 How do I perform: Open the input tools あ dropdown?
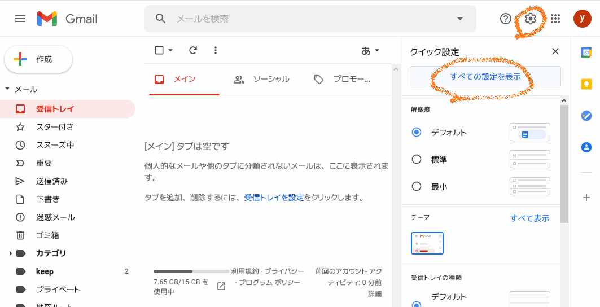pyautogui.click(x=370, y=51)
